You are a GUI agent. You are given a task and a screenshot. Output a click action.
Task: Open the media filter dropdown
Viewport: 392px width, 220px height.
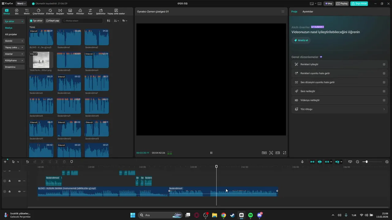coord(125,21)
